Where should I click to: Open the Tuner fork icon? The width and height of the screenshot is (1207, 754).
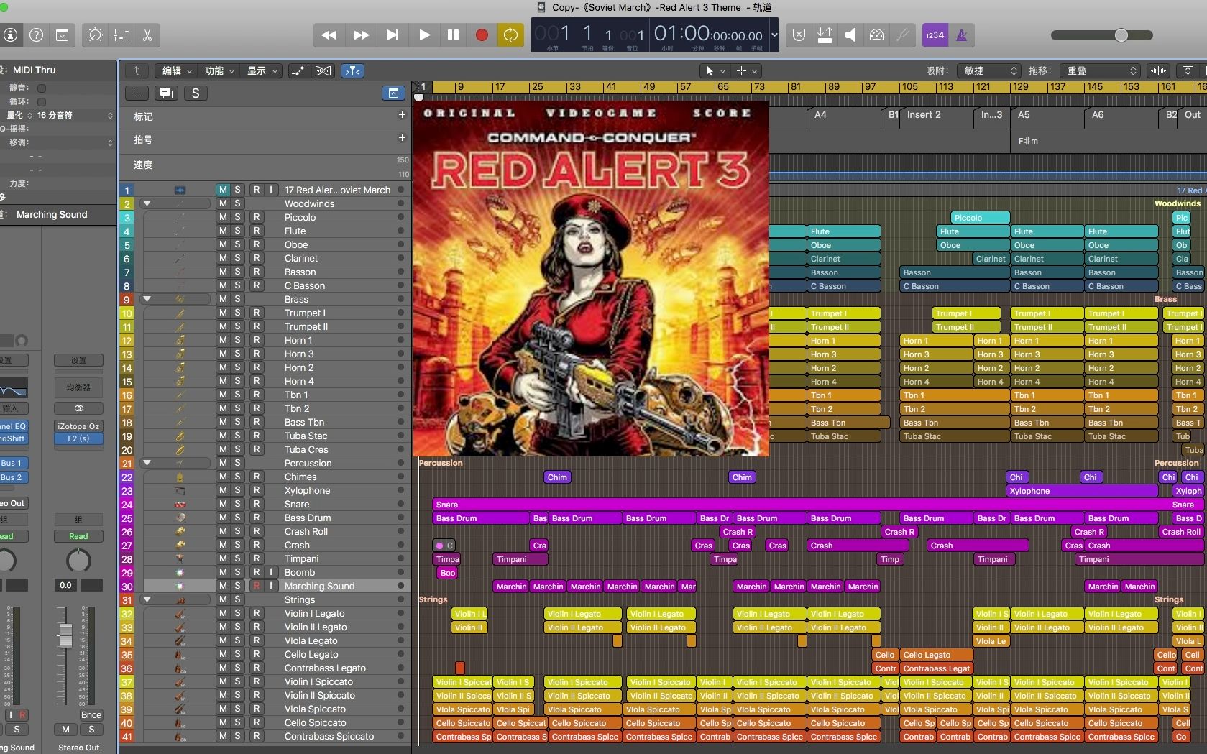(902, 35)
